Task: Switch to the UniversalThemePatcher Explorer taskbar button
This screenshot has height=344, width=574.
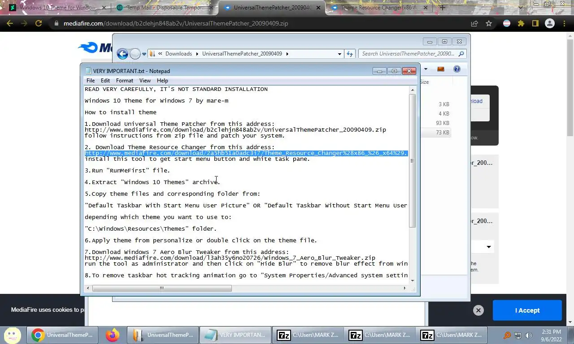Action: pos(163,335)
